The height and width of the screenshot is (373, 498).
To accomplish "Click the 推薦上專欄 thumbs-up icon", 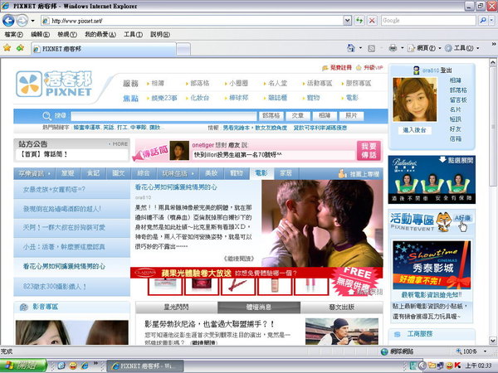I will pyautogui.click(x=342, y=173).
